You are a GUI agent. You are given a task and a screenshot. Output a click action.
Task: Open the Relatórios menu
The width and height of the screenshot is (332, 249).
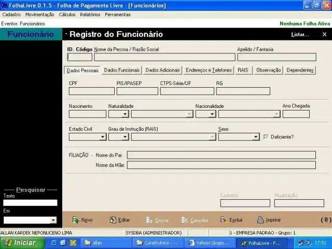tap(90, 15)
